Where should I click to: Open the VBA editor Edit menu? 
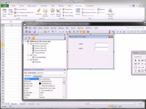(35, 28)
